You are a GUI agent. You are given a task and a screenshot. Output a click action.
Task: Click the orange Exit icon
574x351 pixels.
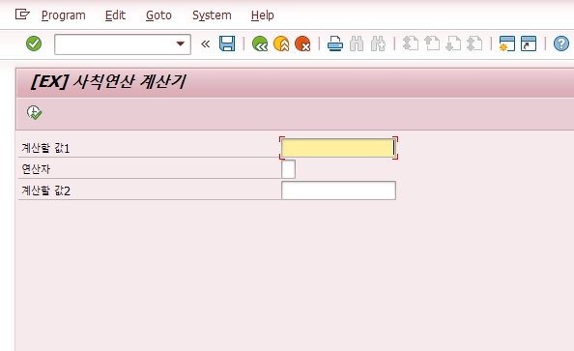(x=281, y=44)
